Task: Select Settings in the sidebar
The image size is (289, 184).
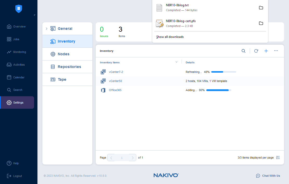Action: coord(17,103)
